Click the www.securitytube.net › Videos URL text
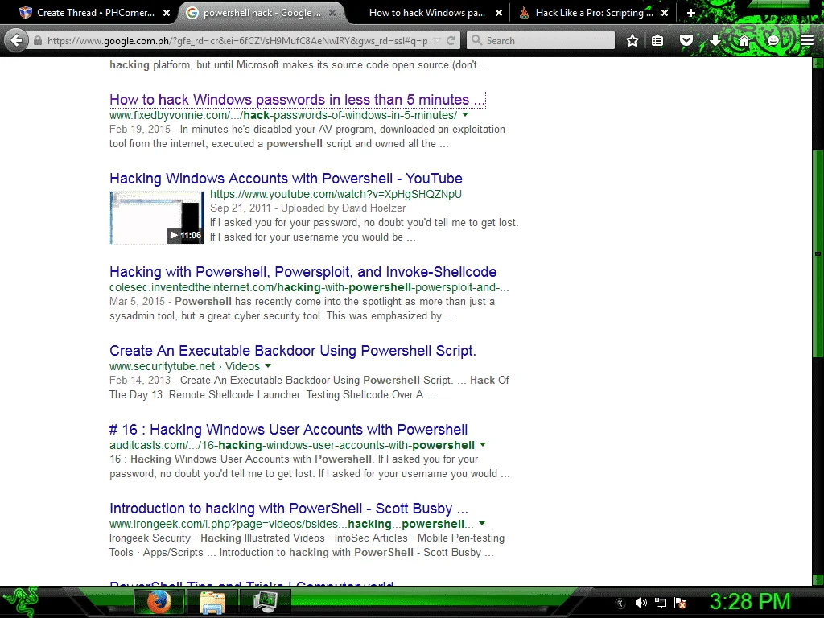This screenshot has width=824, height=618. click(x=184, y=366)
